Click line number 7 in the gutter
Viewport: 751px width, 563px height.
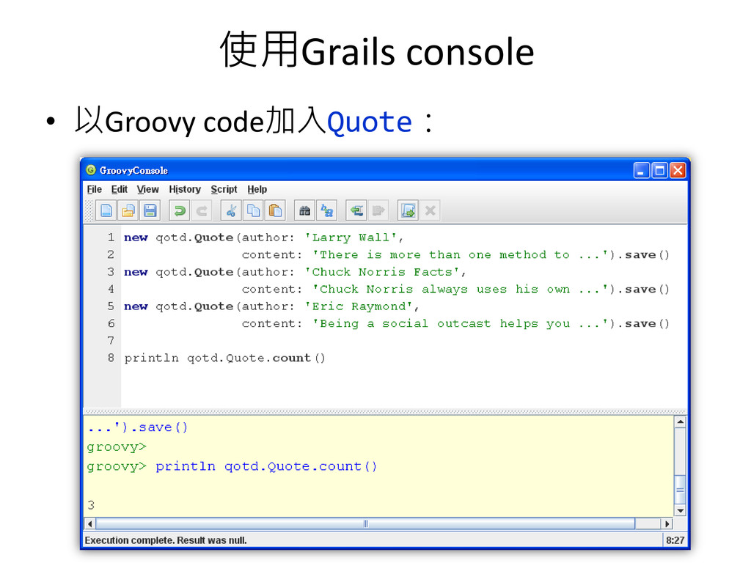[x=111, y=340]
